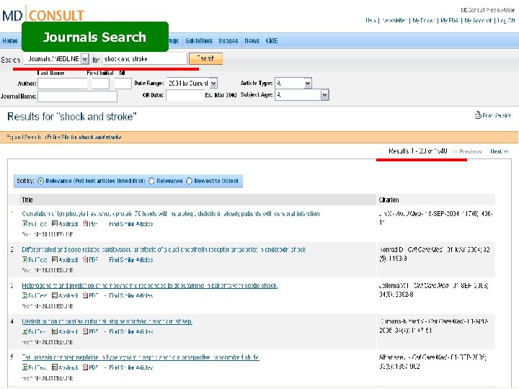Viewport: 519px width, 389px height.
Task: Click the Log Off link
Action: coord(506,20)
